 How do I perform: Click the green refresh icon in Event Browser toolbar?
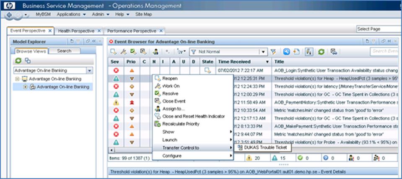click(321, 52)
